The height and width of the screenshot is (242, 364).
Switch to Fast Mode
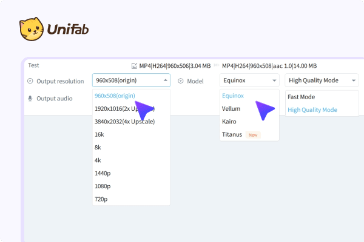(x=301, y=97)
